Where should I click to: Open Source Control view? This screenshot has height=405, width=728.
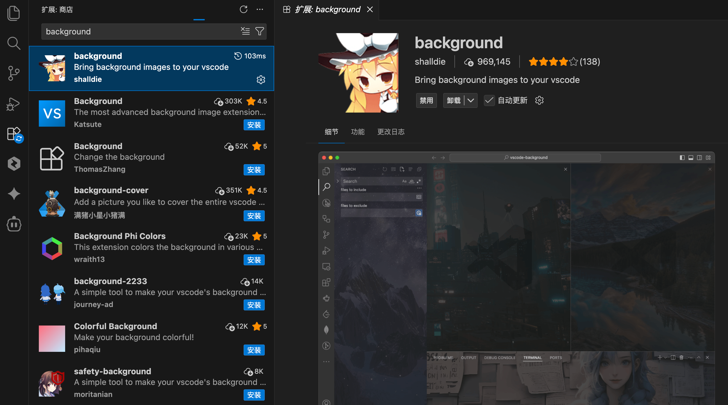[x=14, y=73]
